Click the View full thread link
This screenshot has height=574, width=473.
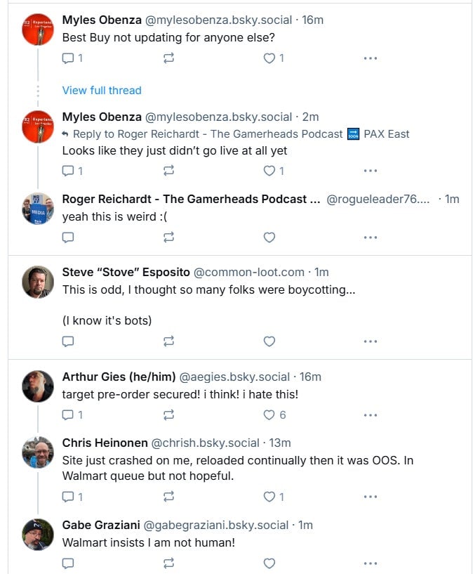click(x=102, y=90)
